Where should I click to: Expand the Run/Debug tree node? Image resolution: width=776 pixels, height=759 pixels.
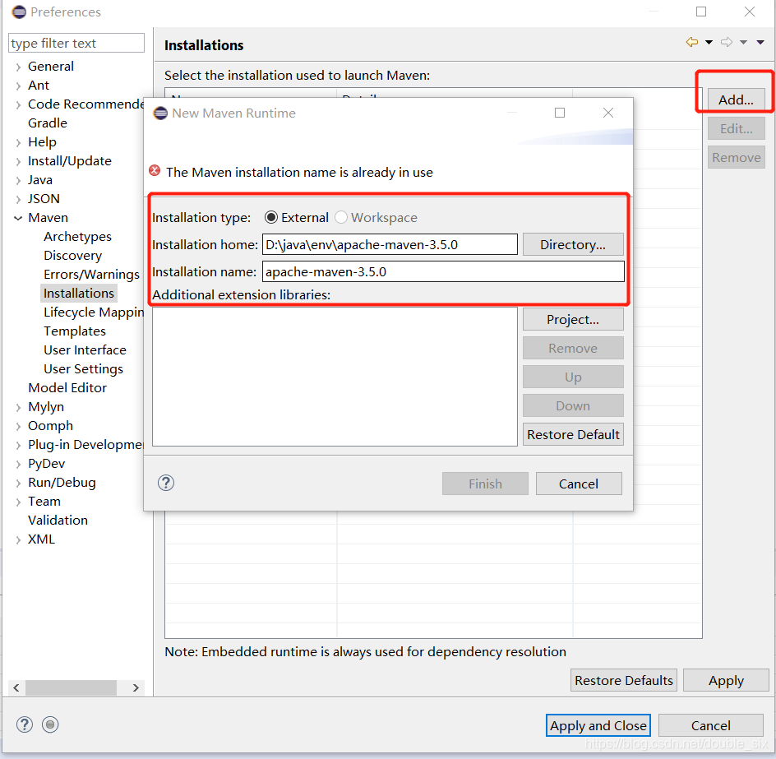(x=18, y=483)
